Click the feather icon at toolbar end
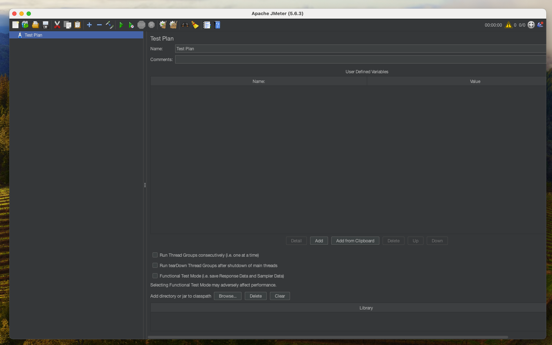552x345 pixels. pyautogui.click(x=541, y=25)
